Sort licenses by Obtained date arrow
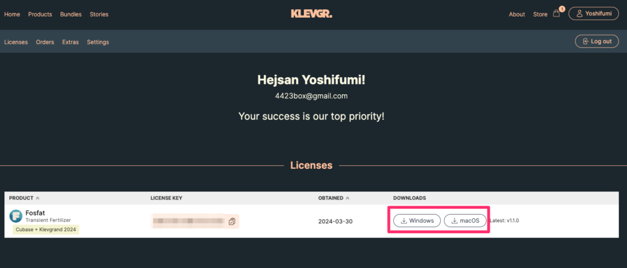The image size is (627, 268). 347,198
